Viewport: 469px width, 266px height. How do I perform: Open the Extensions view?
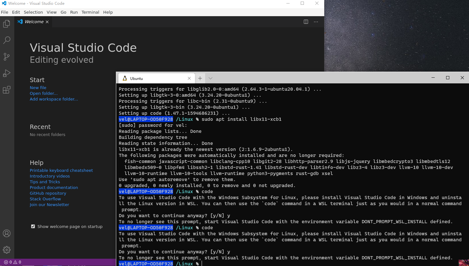(7, 90)
